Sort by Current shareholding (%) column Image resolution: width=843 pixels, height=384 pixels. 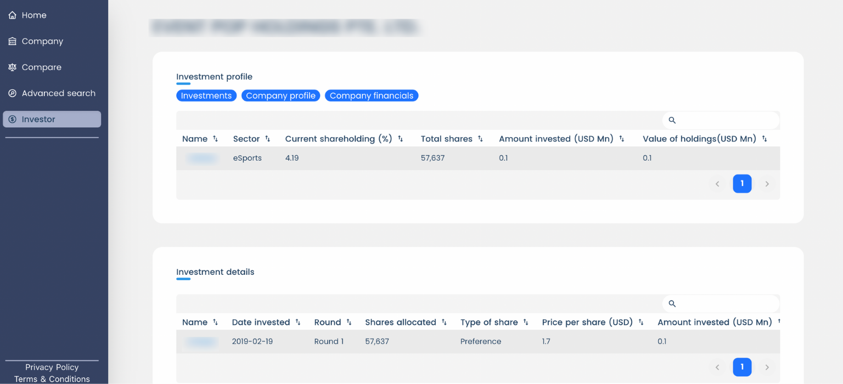[401, 139]
